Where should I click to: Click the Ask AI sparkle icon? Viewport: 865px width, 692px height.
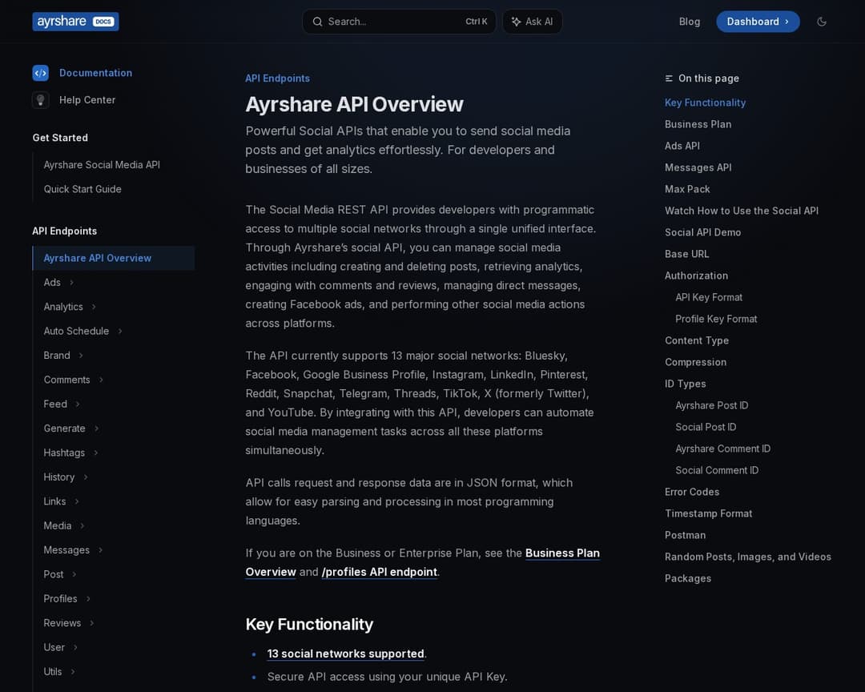click(x=516, y=22)
